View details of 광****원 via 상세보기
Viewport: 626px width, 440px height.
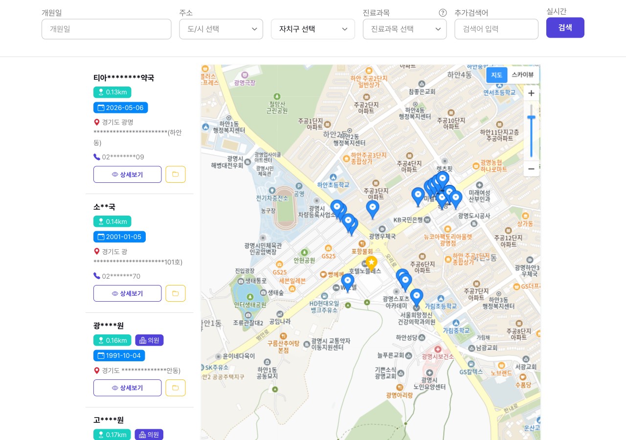click(128, 388)
